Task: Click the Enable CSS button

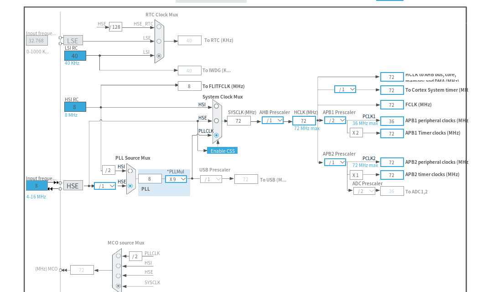Action: pyautogui.click(x=223, y=151)
